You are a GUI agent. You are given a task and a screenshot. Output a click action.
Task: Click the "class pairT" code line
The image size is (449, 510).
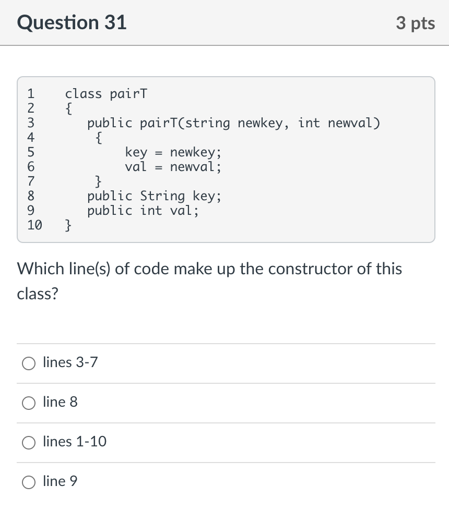(106, 94)
